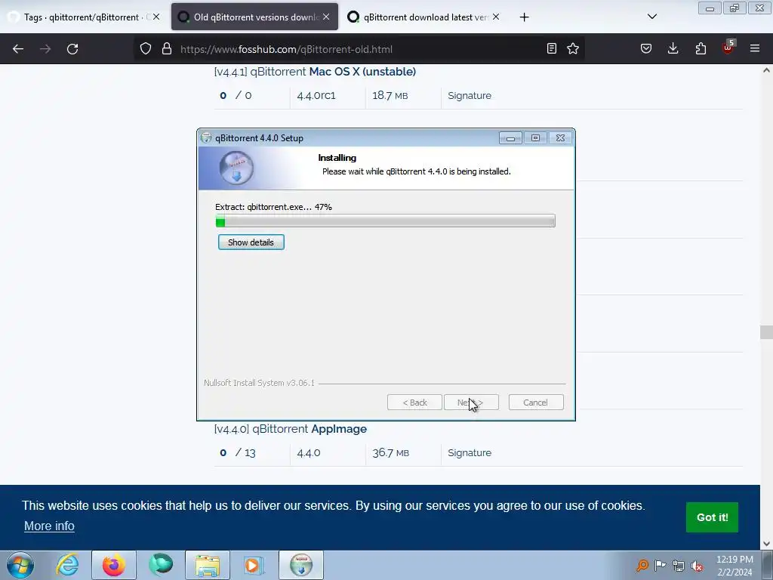Close the Old qBittorrent versions tab
Viewport: 773px width, 580px height.
coord(326,17)
